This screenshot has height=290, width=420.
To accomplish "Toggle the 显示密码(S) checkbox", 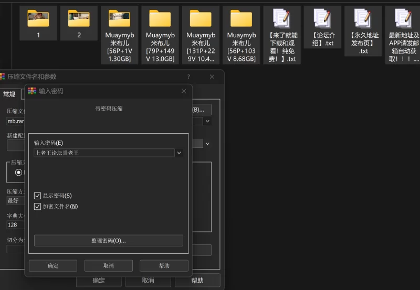I will (37, 196).
